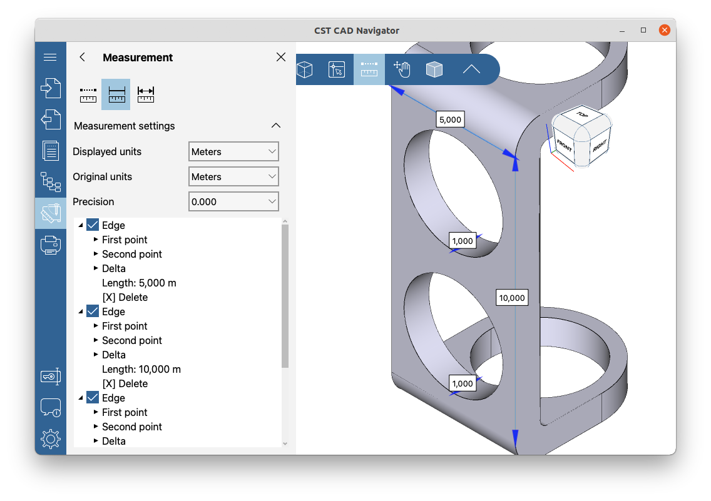711x501 pixels.
Task: Expand First point of the 5,000 m edge
Action: tap(96, 239)
